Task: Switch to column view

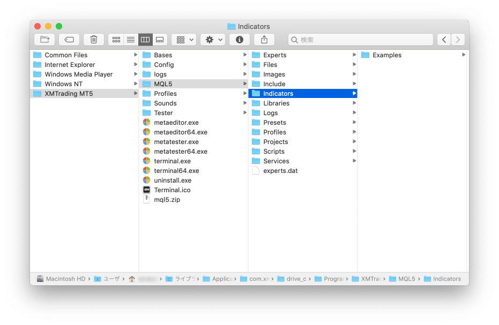Action: 145,40
